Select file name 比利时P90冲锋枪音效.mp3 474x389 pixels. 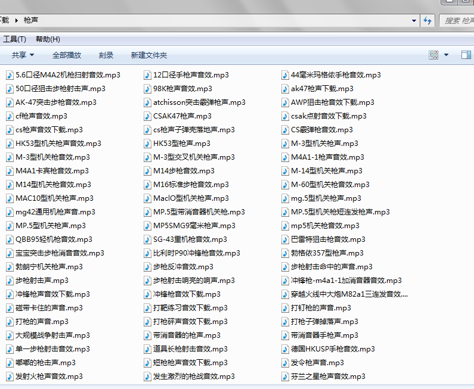click(197, 253)
